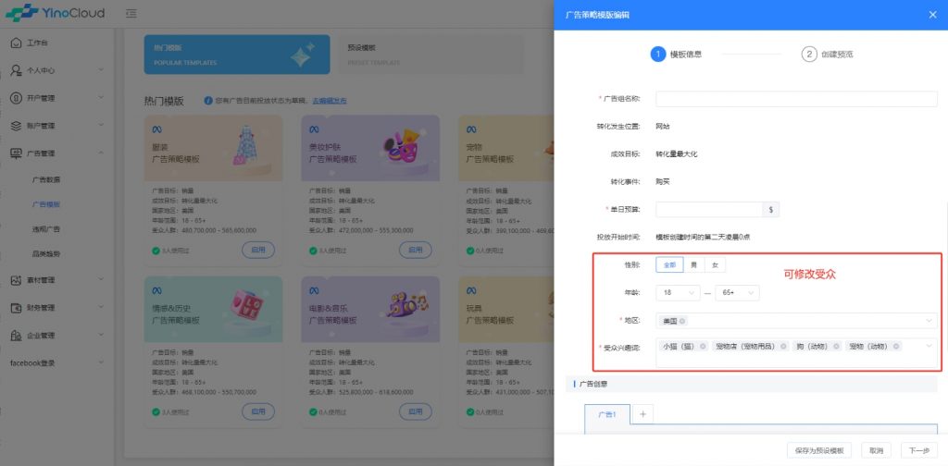Remove the 美国 region tag
948x466 pixels.
click(x=682, y=321)
